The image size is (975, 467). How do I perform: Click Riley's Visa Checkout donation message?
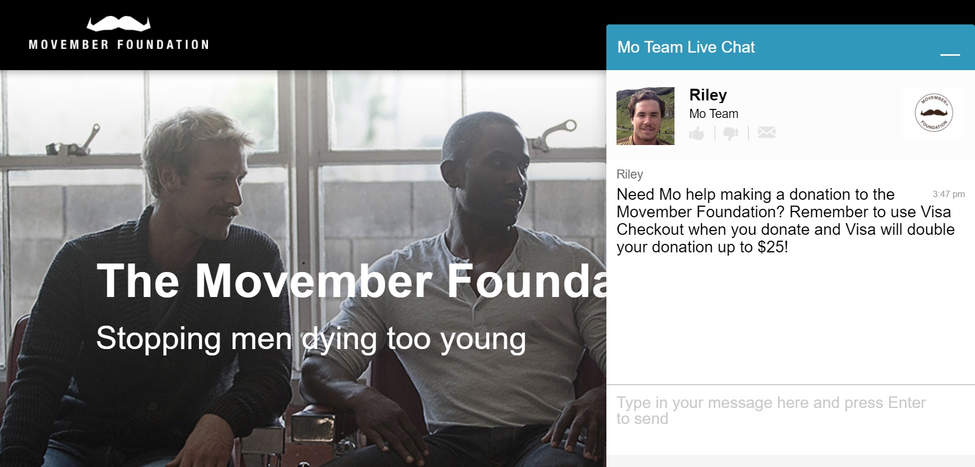(782, 221)
